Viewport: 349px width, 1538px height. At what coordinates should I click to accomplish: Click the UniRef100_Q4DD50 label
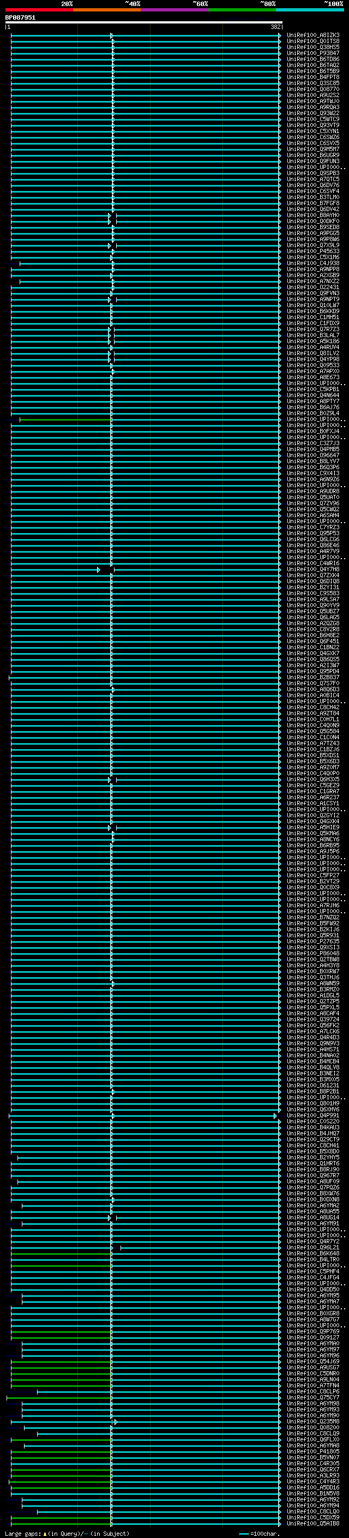(313, 1289)
